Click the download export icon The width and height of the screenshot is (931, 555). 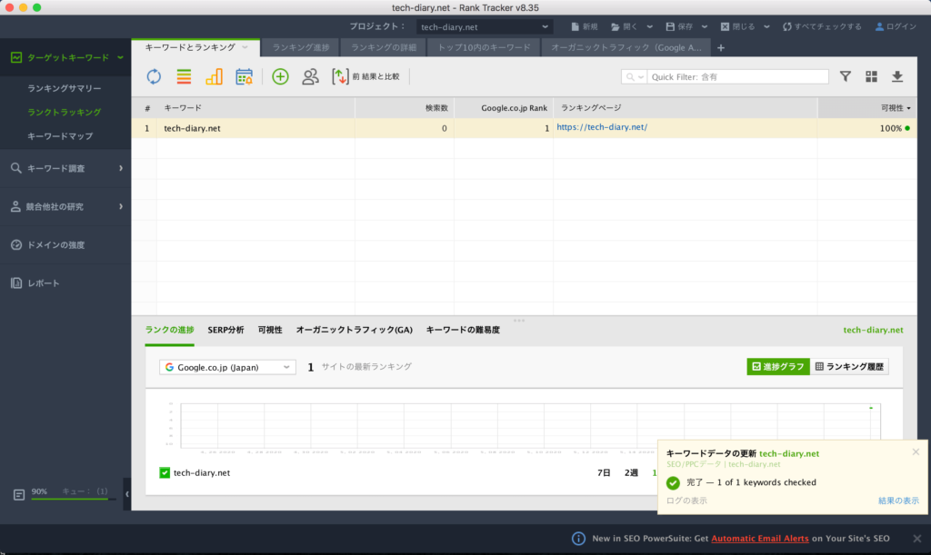point(897,76)
